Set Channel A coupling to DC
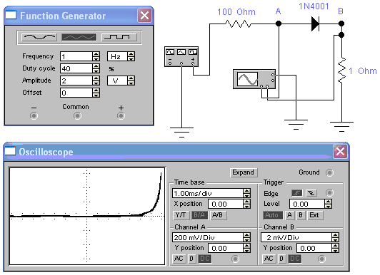Viewport: 380px width, 275px height. (205, 259)
